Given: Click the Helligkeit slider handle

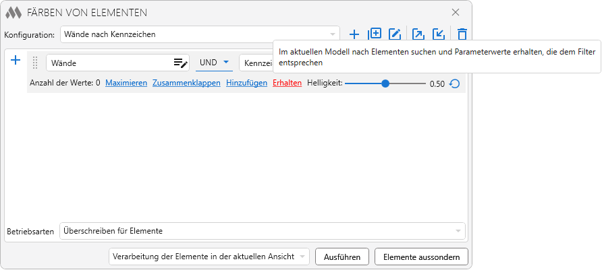Looking at the screenshot, I should pos(385,83).
